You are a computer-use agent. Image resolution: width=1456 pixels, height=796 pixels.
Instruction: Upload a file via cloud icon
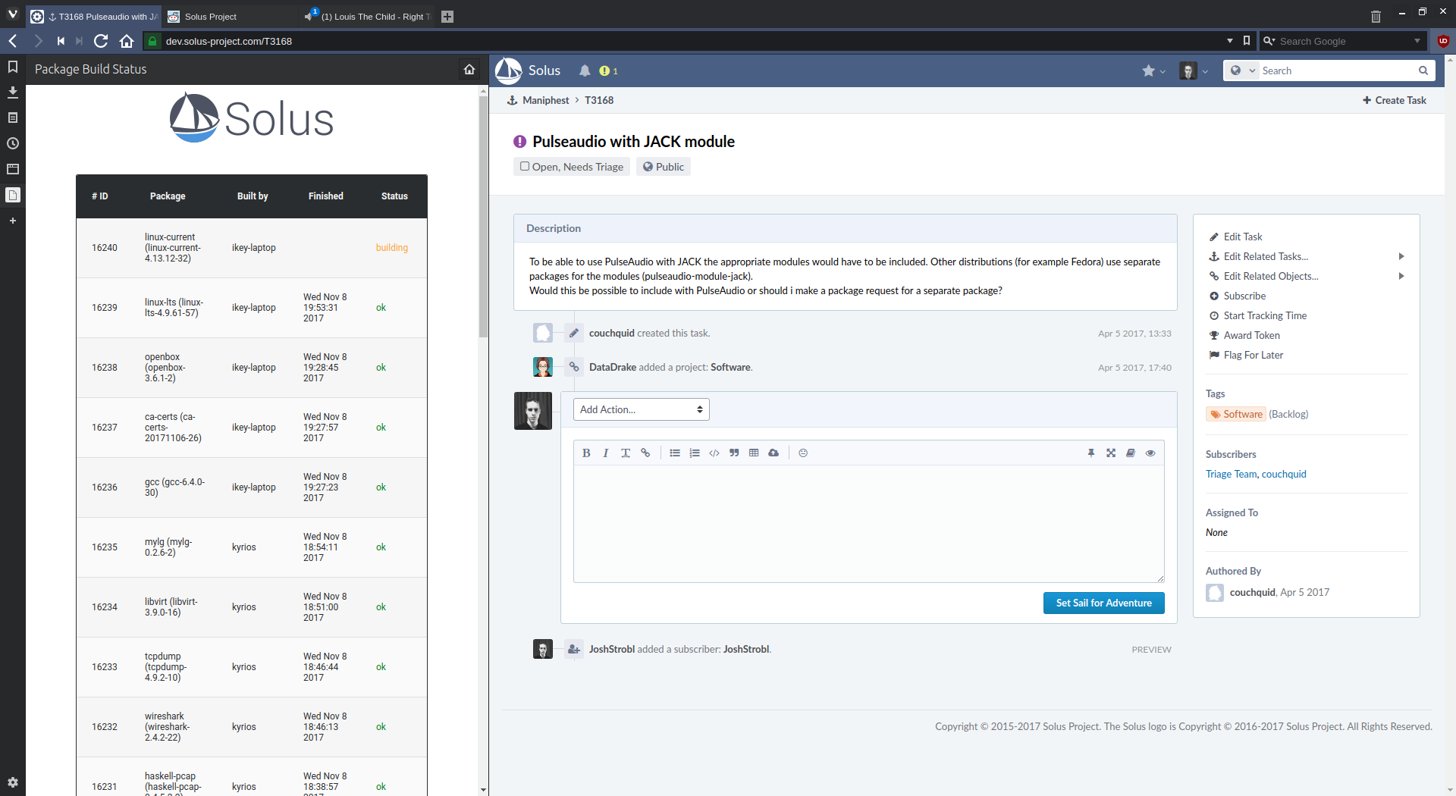click(x=773, y=453)
